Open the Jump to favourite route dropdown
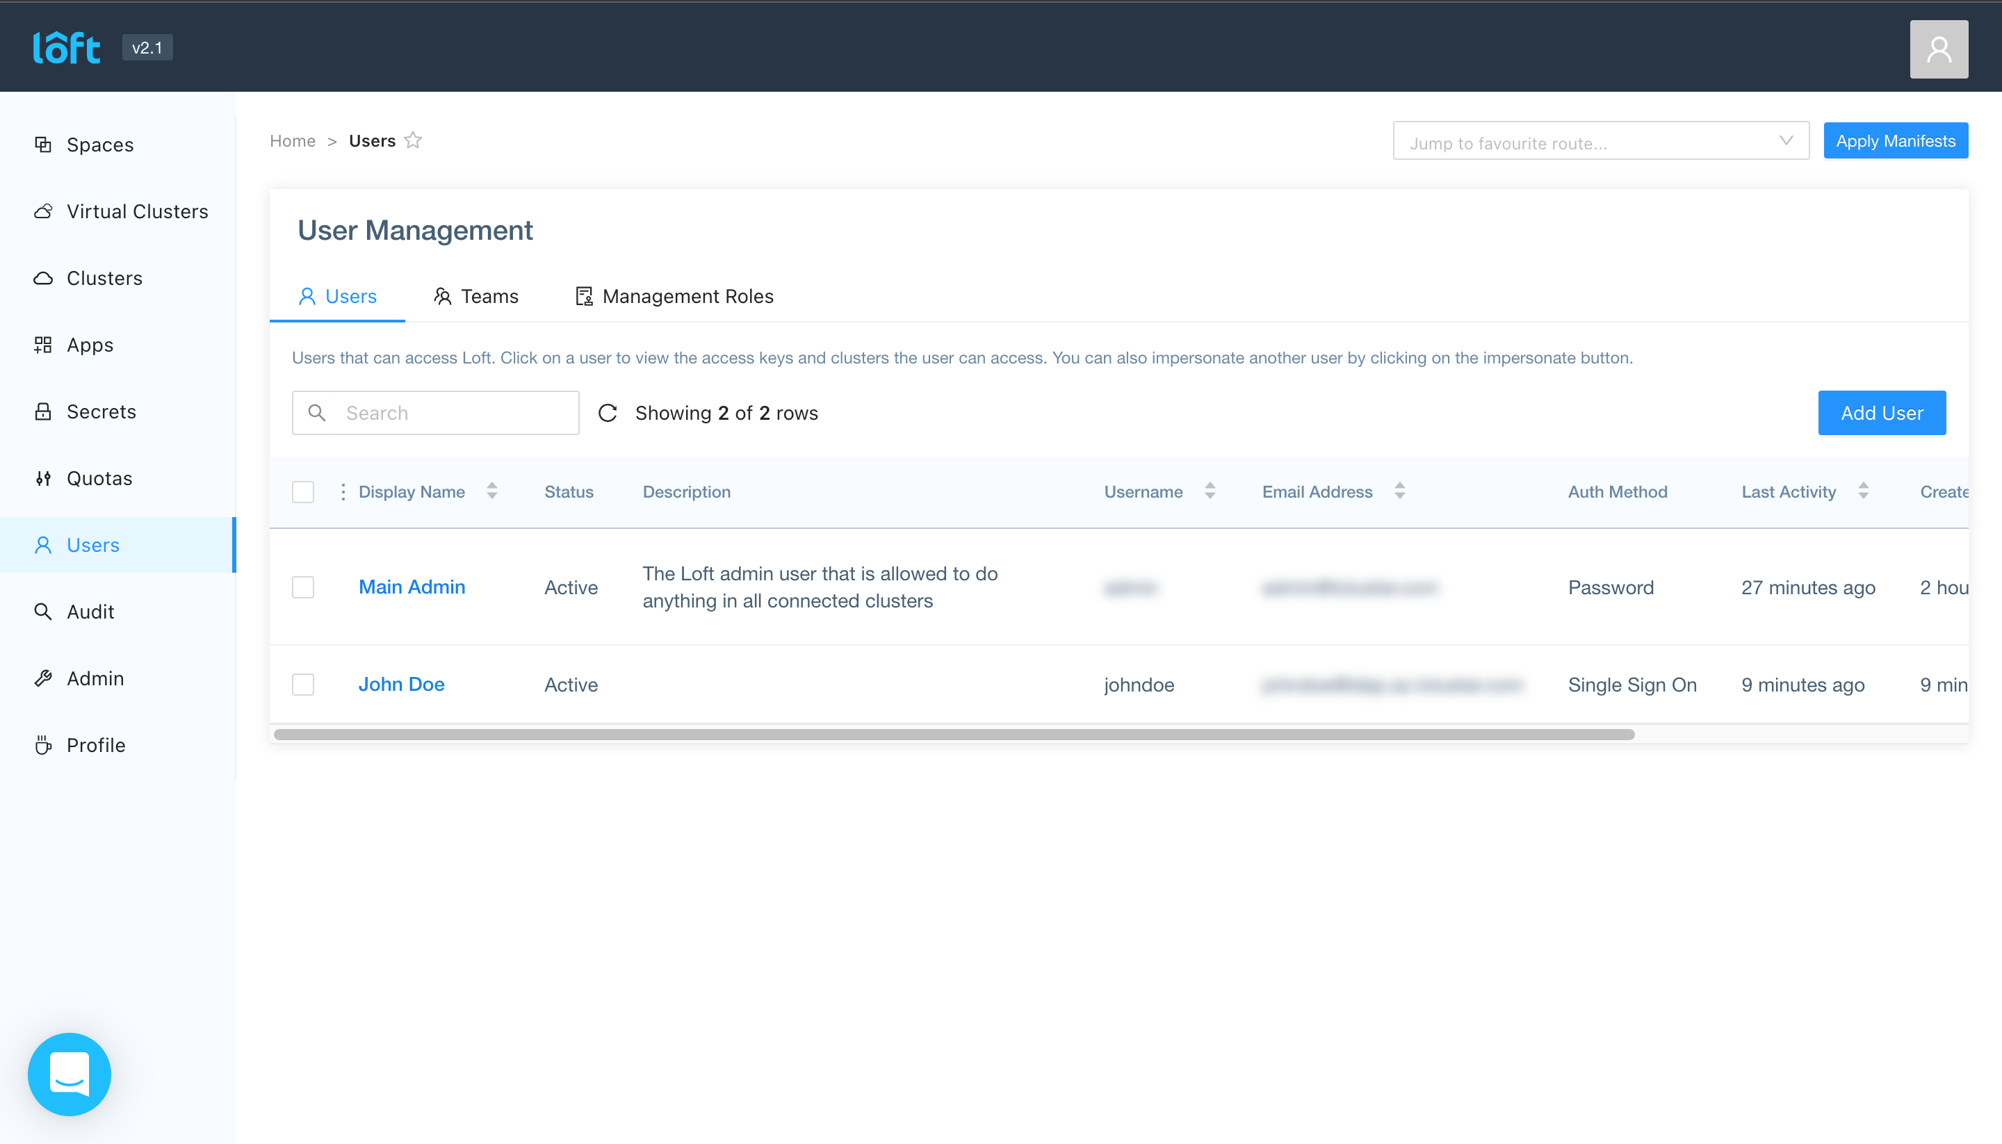2002x1144 pixels. (1600, 141)
